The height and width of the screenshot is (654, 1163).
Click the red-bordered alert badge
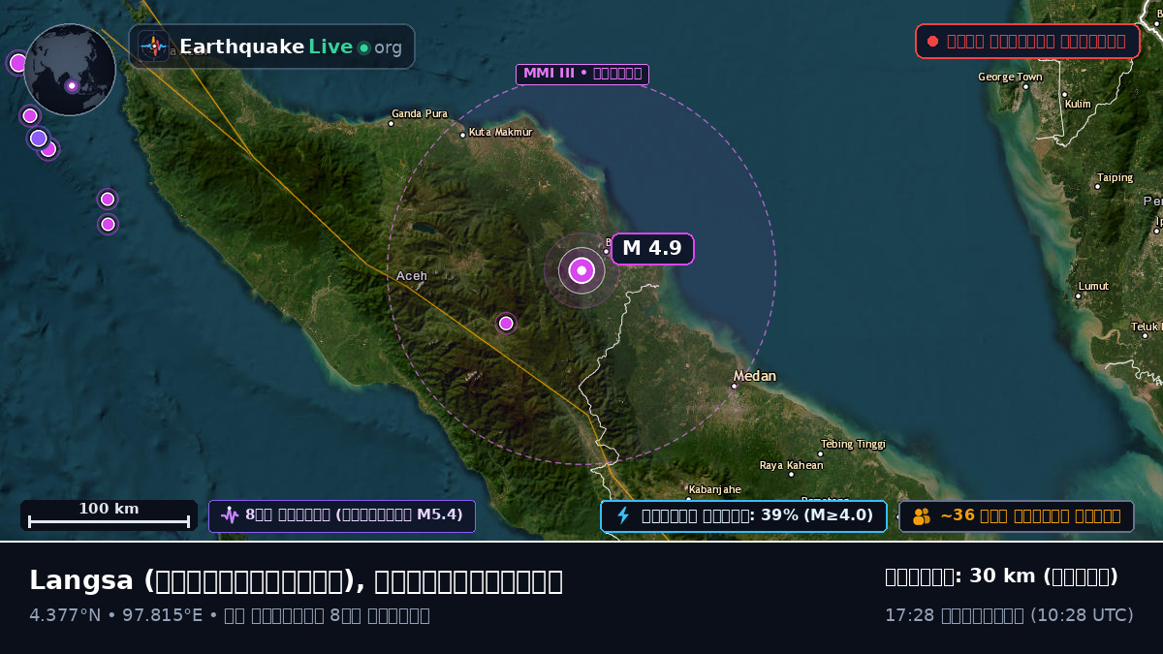[x=1027, y=41]
